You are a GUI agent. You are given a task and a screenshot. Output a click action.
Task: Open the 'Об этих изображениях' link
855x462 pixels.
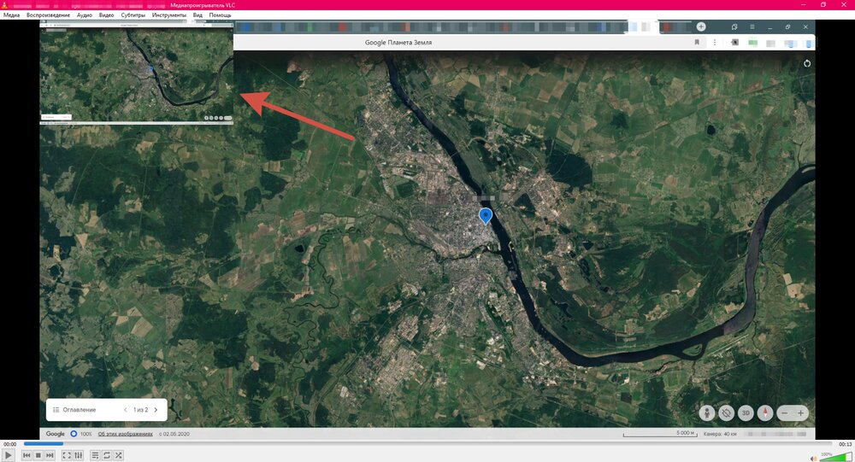126,434
